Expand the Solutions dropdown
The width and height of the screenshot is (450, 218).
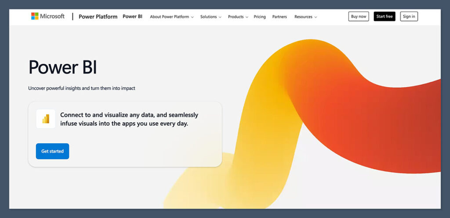(210, 17)
